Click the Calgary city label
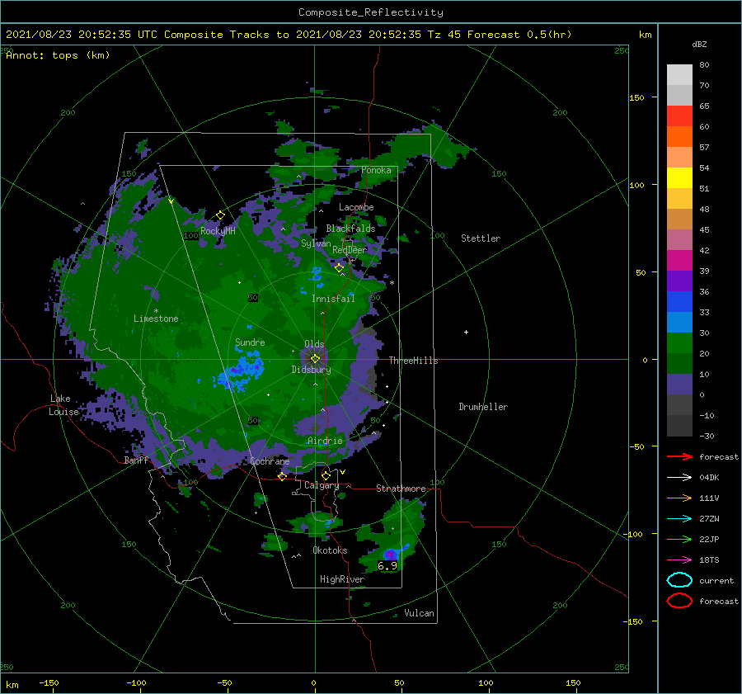Screen dimensions: 742x694 tap(322, 485)
